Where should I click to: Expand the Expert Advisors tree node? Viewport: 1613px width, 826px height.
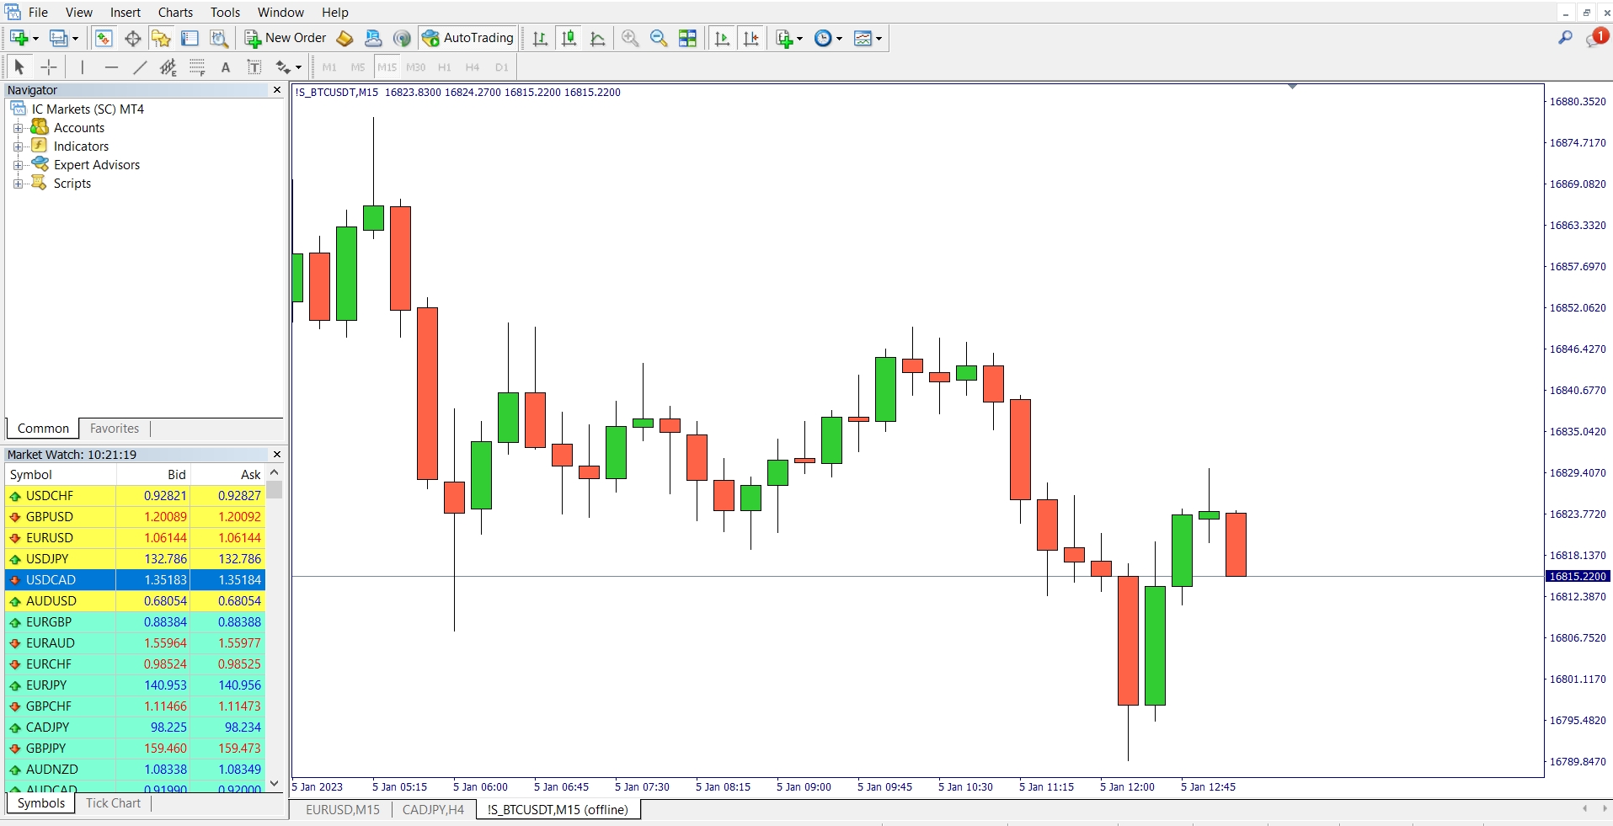click(x=18, y=165)
